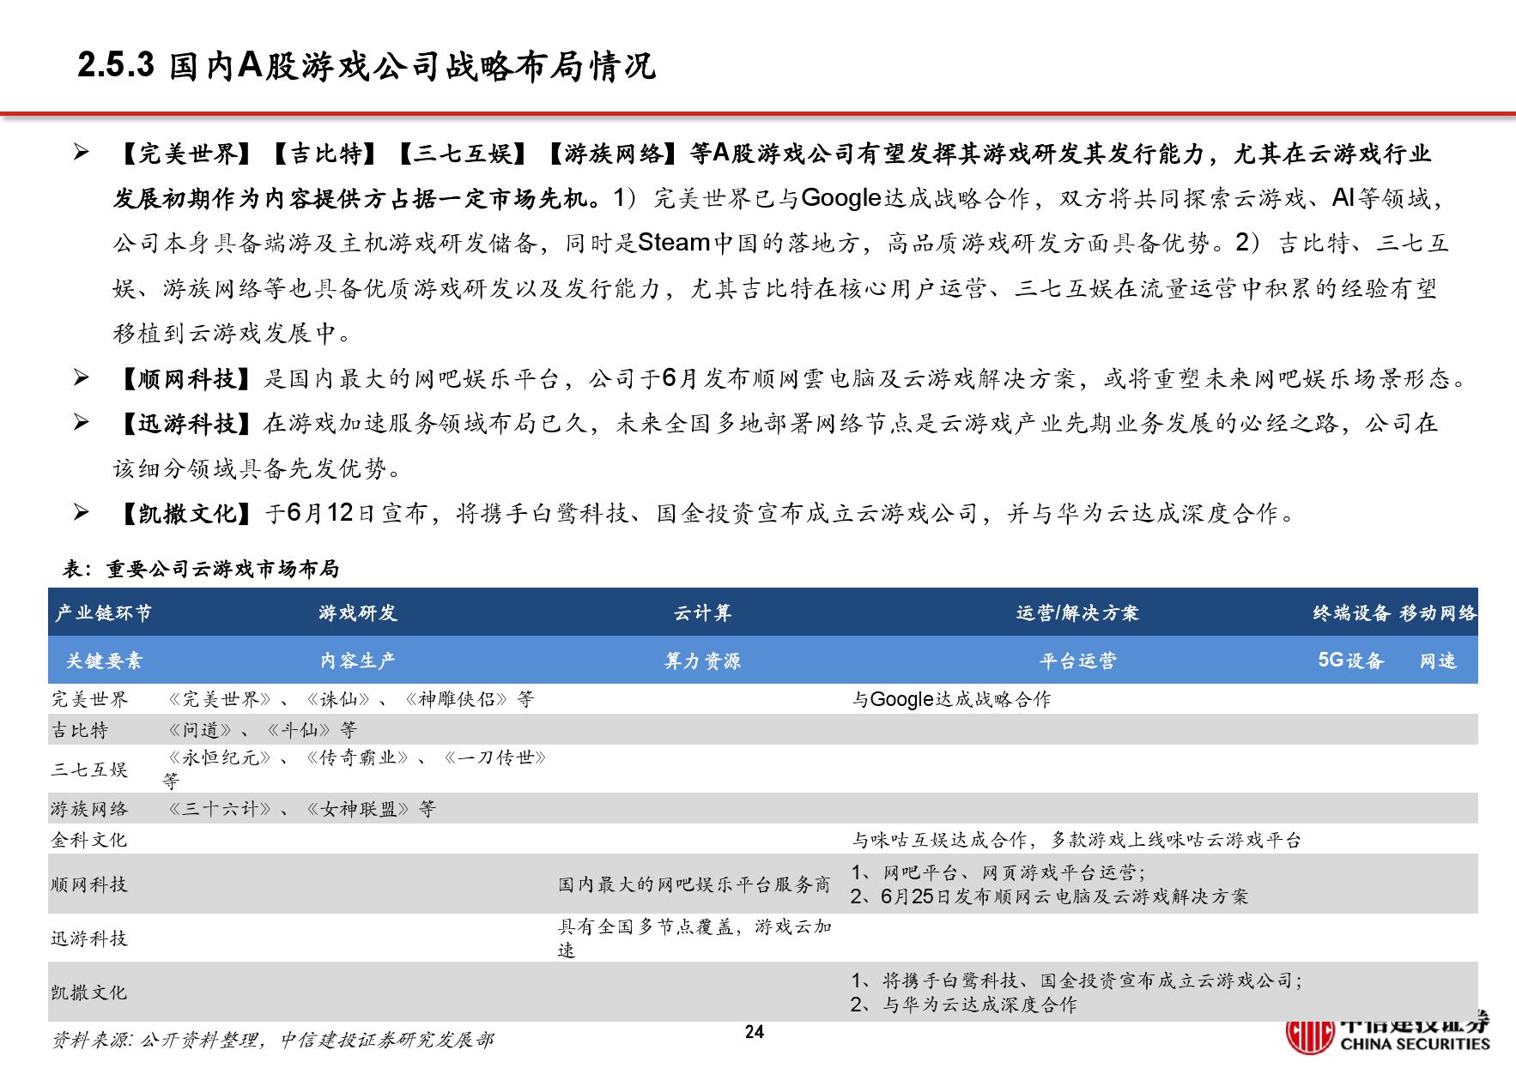Click the 游戏研发 table header
This screenshot has height=1074, width=1516.
[x=357, y=612]
